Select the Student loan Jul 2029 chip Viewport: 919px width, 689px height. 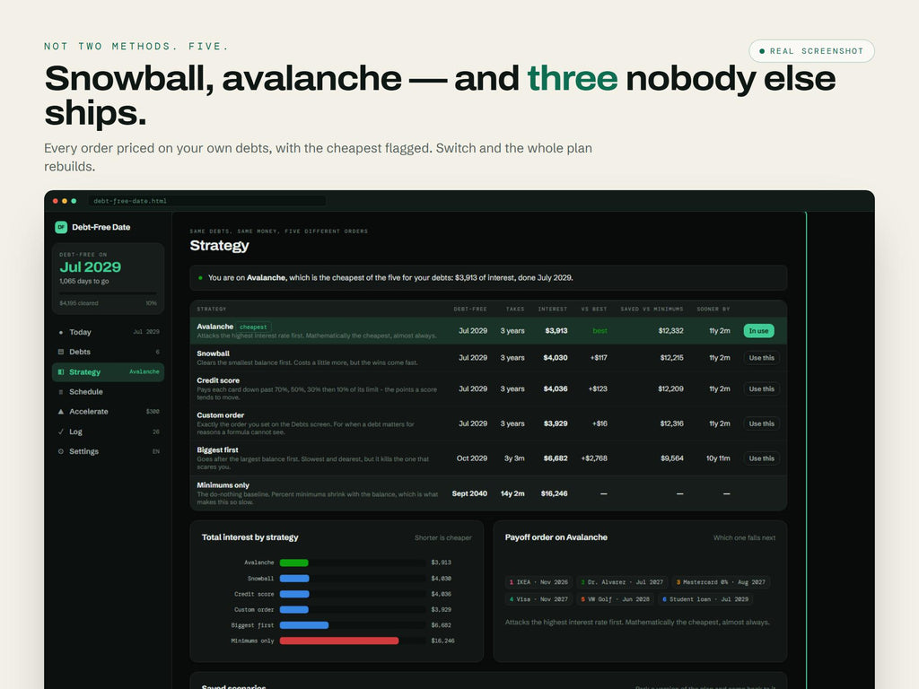tap(705, 599)
